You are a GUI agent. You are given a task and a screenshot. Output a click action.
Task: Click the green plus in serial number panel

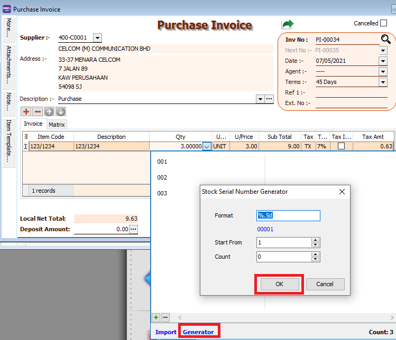point(156,317)
